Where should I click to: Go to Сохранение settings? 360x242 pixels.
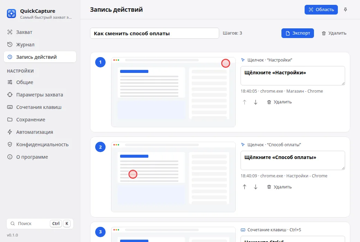[40, 120]
